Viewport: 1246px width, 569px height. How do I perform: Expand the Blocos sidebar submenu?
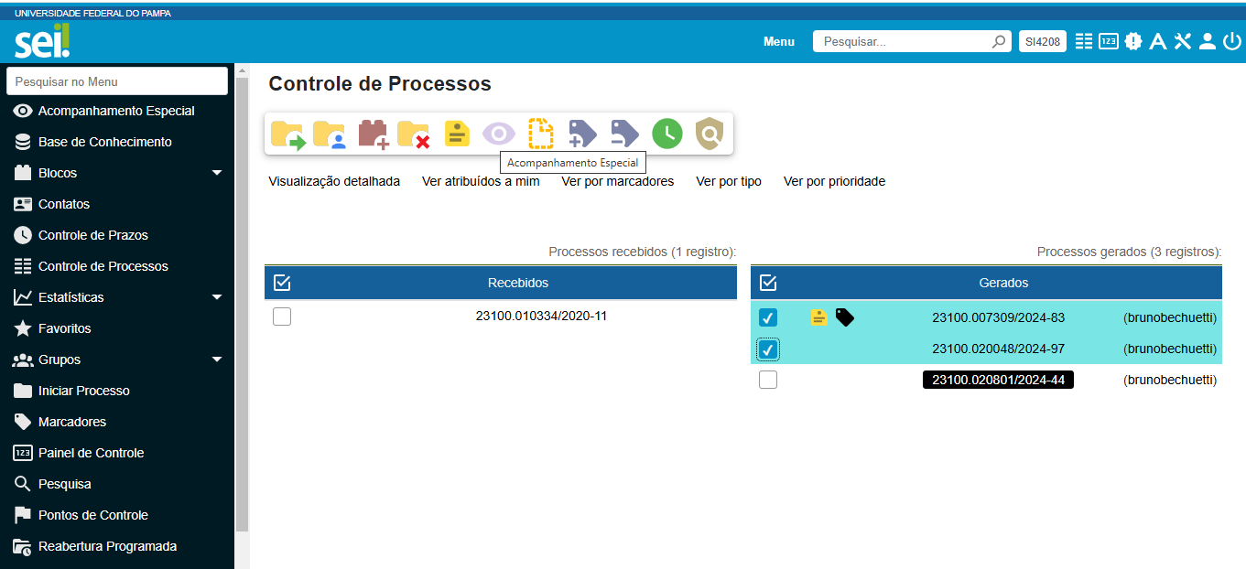point(217,173)
